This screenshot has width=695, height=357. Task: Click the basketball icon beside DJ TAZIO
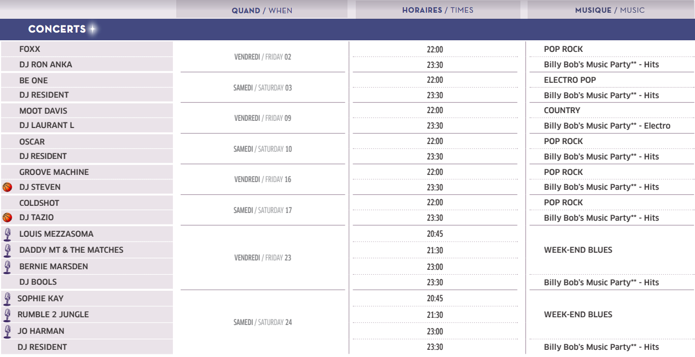pyautogui.click(x=7, y=217)
